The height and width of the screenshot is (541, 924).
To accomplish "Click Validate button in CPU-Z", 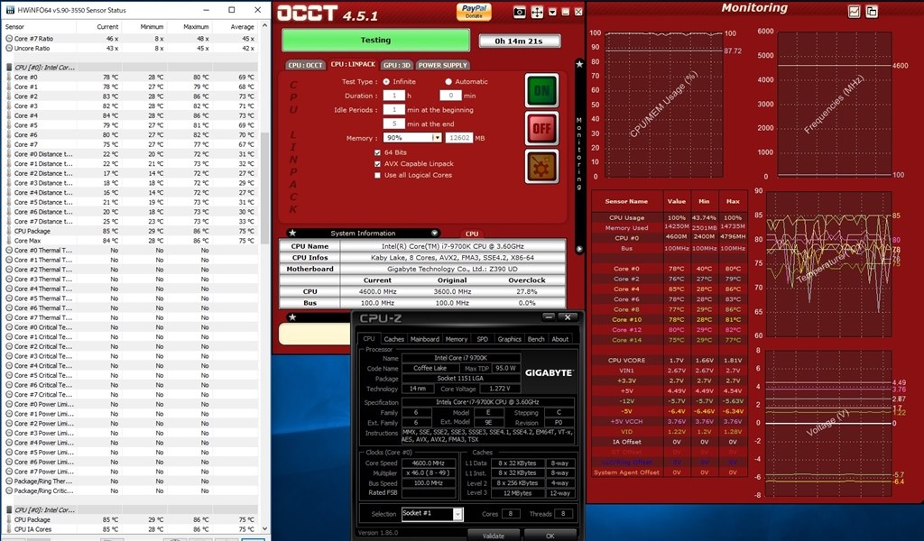I will point(494,535).
